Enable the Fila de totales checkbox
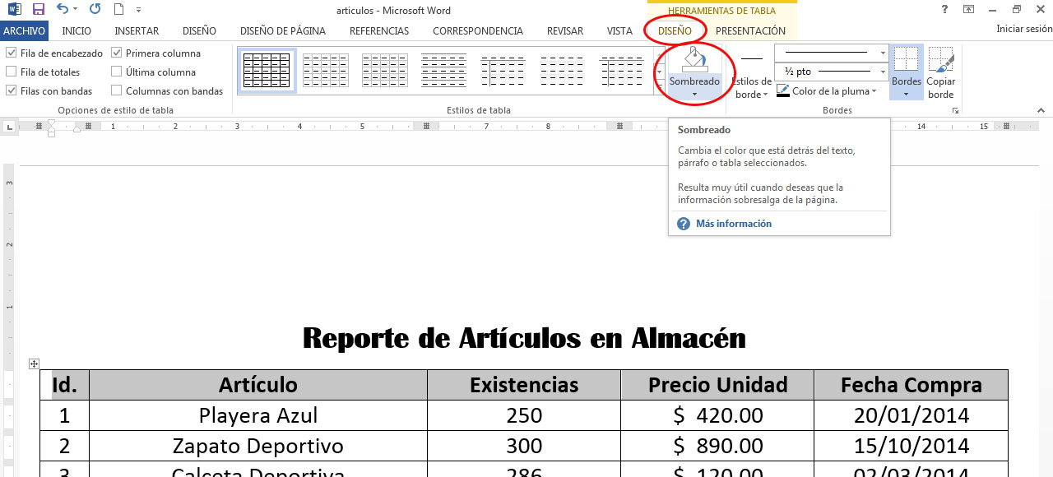 (x=12, y=72)
